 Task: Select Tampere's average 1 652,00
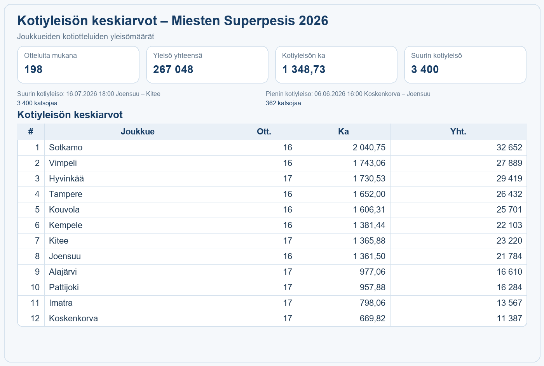coord(369,194)
